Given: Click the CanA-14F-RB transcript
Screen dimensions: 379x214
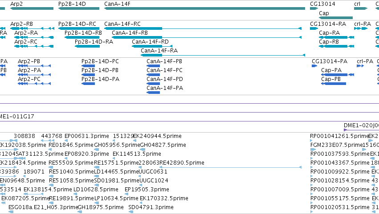Looking at the screenshot, I should 207,37.
